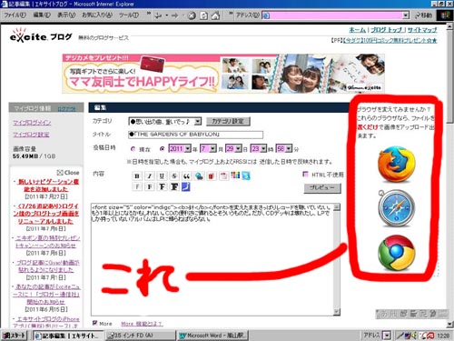Click the blue S Skype-style editor icon

pyautogui.click(x=246, y=176)
